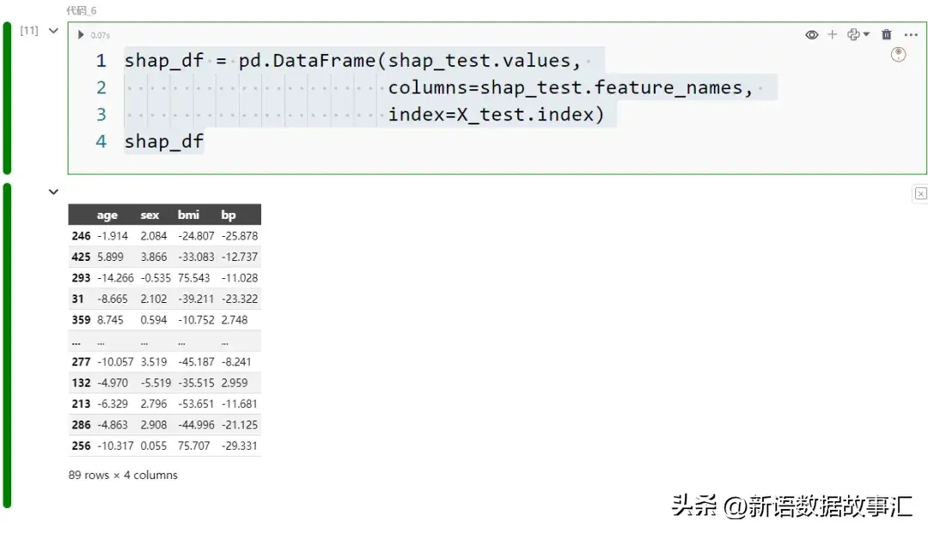Delete the cell with trash icon

click(x=887, y=35)
